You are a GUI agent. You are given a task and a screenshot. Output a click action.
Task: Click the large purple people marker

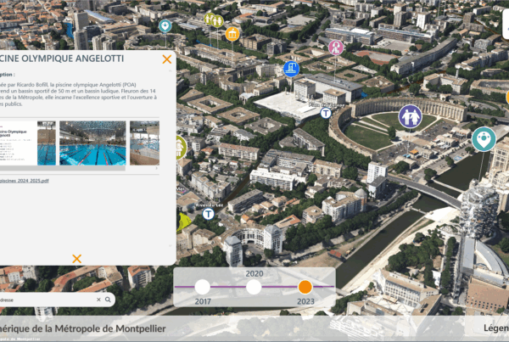click(411, 116)
